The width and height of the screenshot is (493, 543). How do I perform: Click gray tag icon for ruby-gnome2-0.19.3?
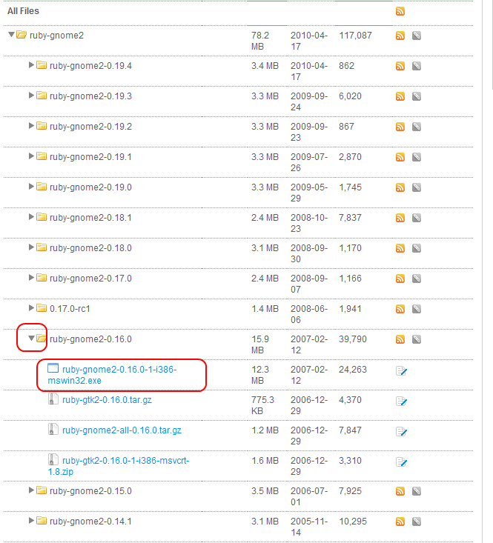[x=417, y=96]
